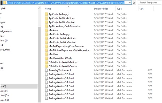This screenshot has width=162, height=103.
Task: Click the ApiDependencyCodeGenerator folder icon
Action: pos(47,26)
